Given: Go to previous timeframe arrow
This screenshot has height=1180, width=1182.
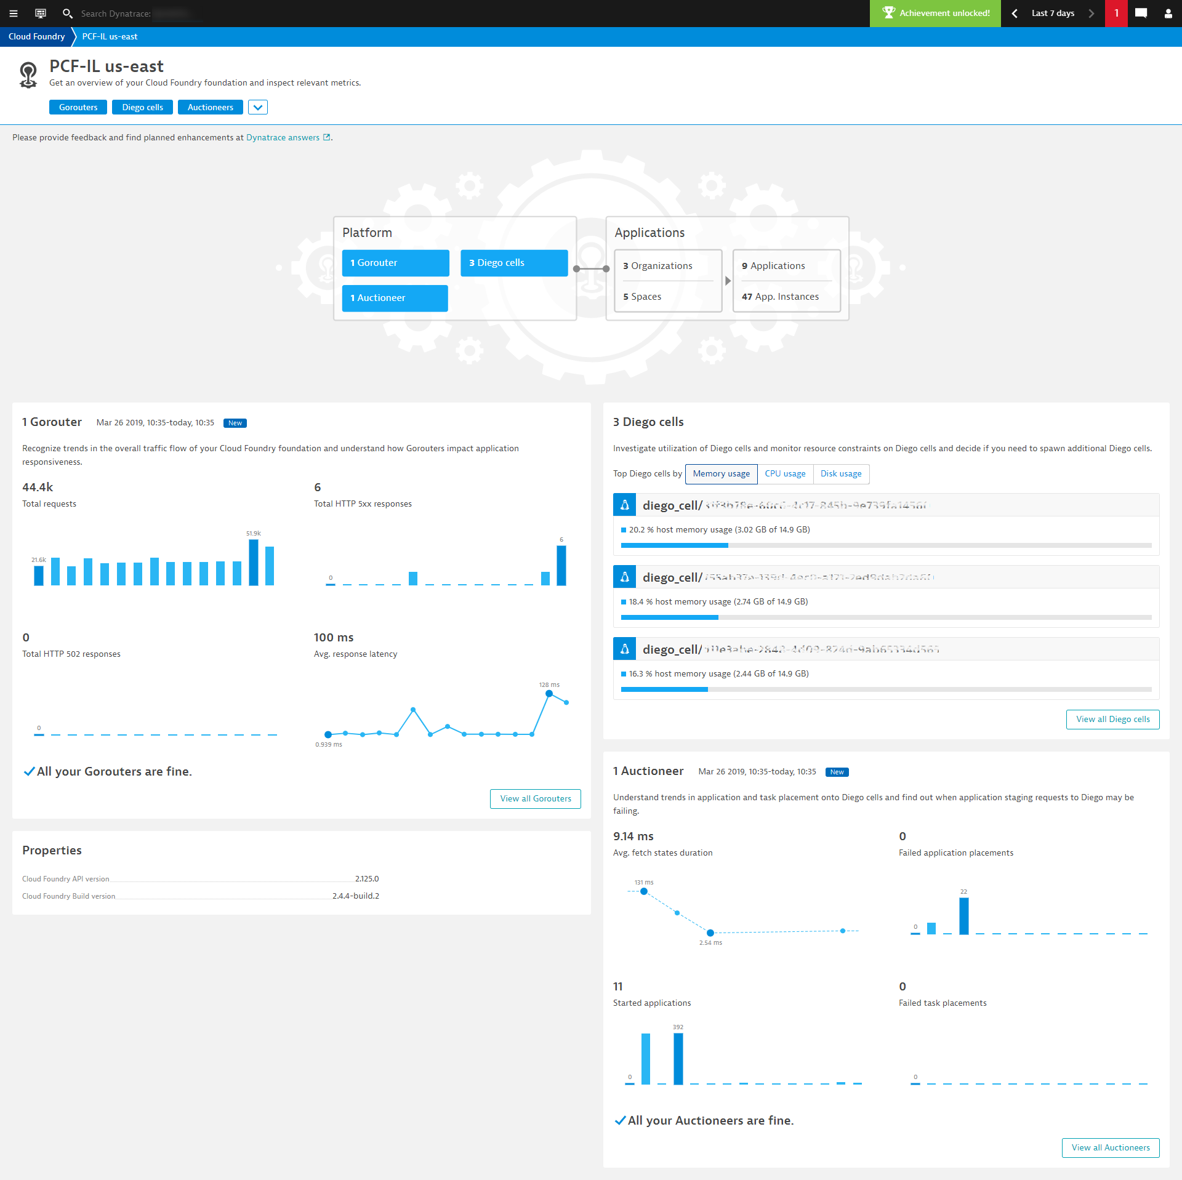Looking at the screenshot, I should (1015, 13).
